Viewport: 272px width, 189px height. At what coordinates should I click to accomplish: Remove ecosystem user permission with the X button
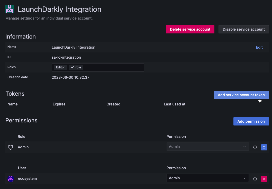pyautogui.click(x=264, y=179)
